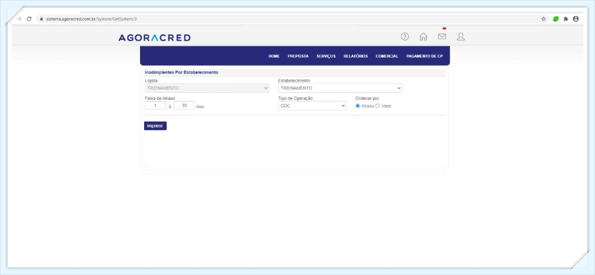The height and width of the screenshot is (275, 595).
Task: Open the help question mark icon
Action: [405, 37]
